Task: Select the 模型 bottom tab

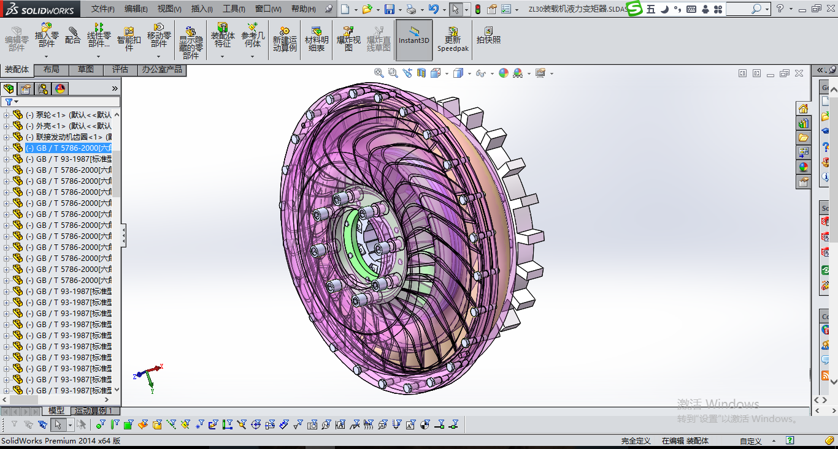Action: (x=56, y=410)
